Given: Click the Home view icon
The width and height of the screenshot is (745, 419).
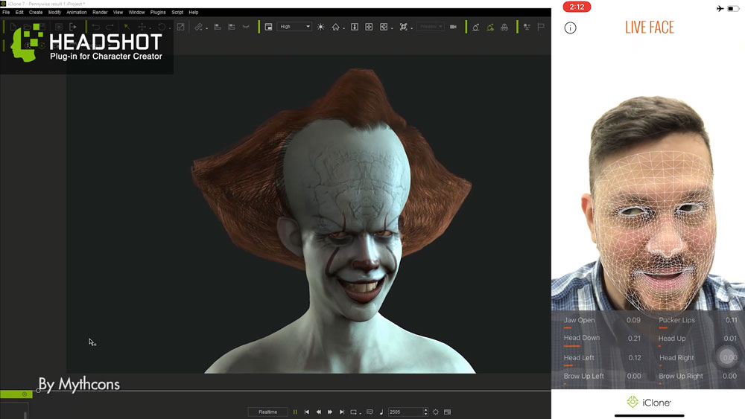Looking at the screenshot, I should (335, 27).
